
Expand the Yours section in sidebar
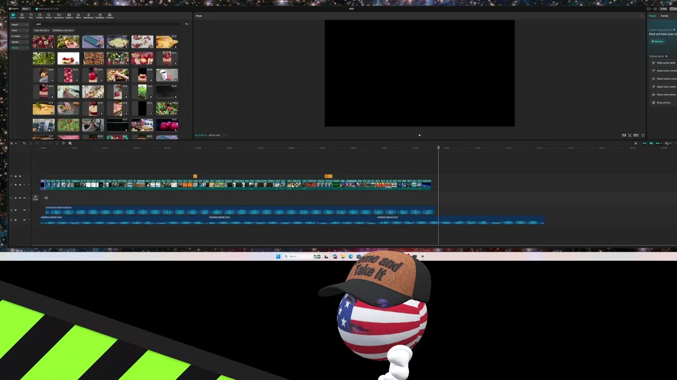(20, 31)
